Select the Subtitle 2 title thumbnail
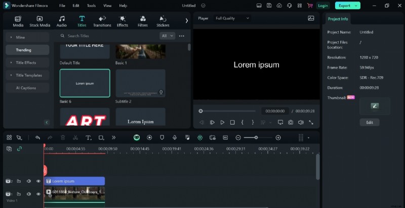Screen dimensions: 405x208 click(141, 83)
